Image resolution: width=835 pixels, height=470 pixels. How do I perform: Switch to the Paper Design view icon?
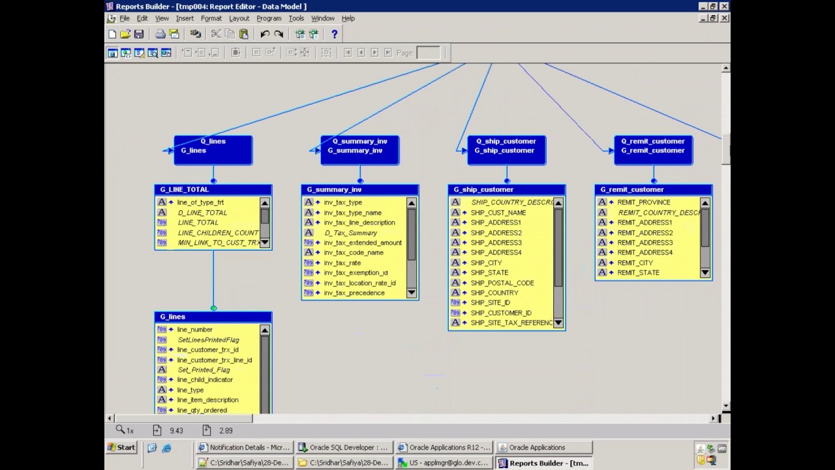(x=153, y=53)
